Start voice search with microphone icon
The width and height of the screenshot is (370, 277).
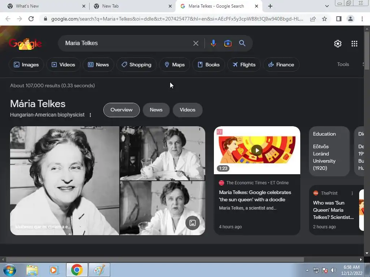213,43
